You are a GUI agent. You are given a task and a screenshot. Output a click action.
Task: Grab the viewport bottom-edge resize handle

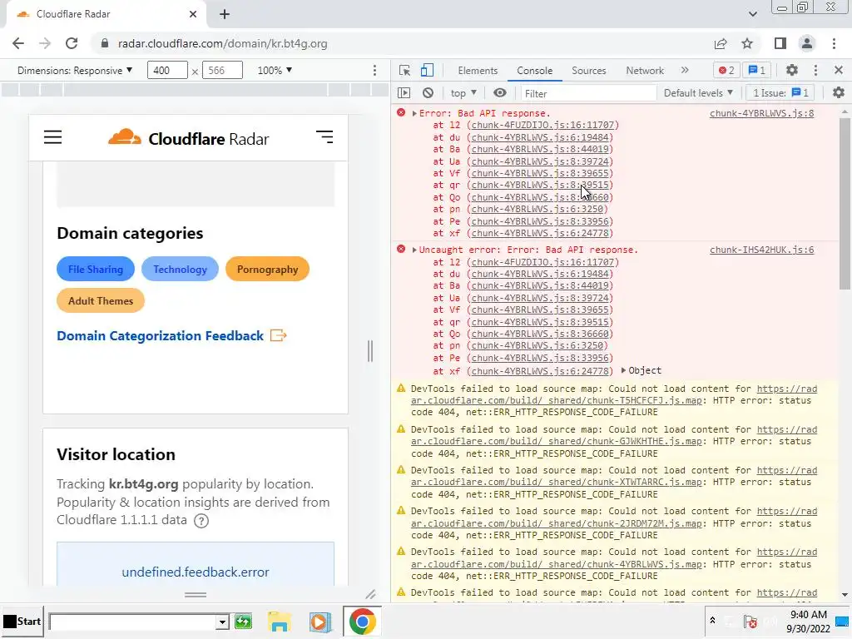[x=195, y=595]
